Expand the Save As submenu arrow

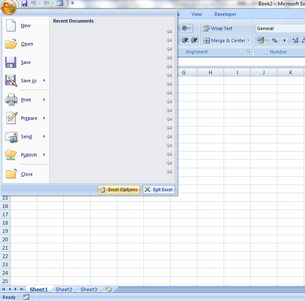pyautogui.click(x=44, y=80)
